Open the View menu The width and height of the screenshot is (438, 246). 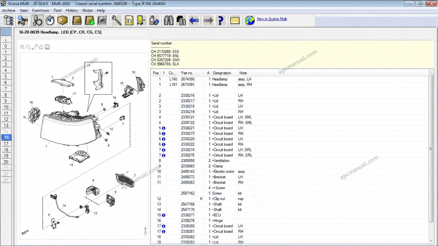click(24, 11)
